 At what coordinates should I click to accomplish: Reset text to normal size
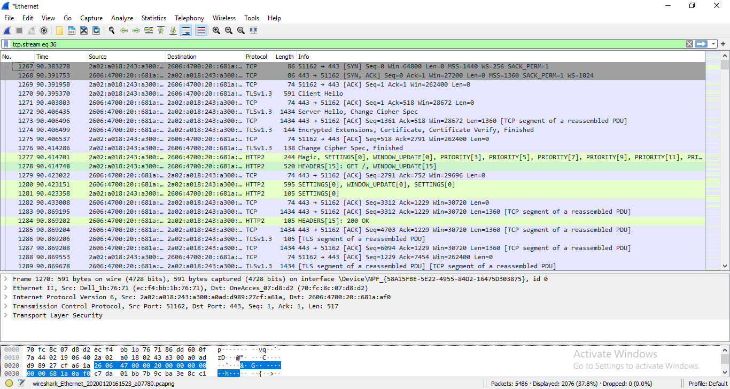tap(241, 30)
